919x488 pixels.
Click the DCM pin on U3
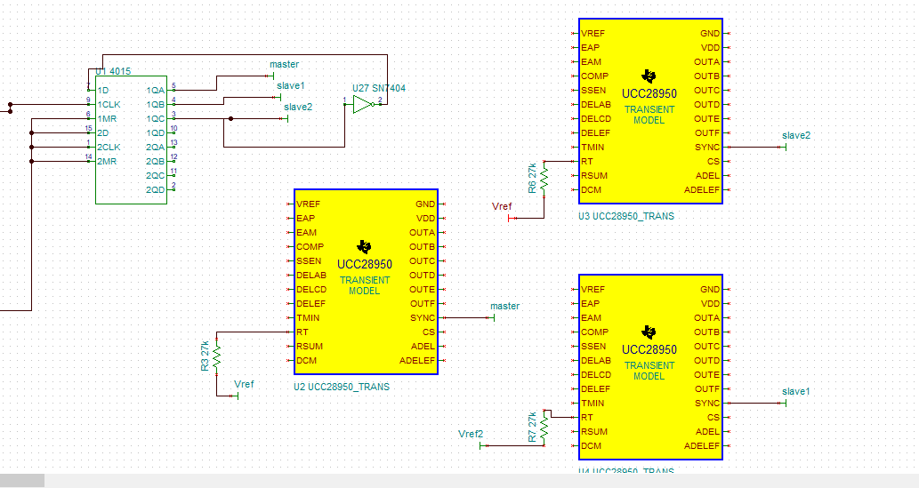(x=591, y=190)
